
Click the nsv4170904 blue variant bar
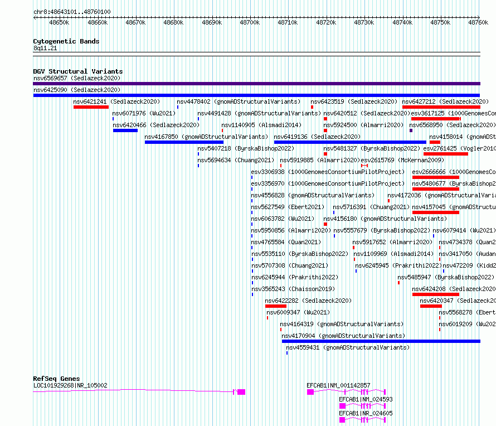pyautogui.click(x=381, y=341)
